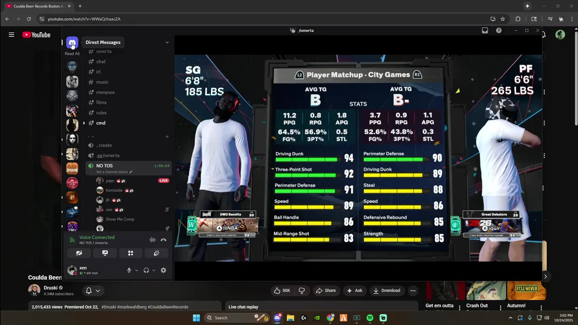
Task: Open YouTube more actions ellipsis
Action: [413, 291]
